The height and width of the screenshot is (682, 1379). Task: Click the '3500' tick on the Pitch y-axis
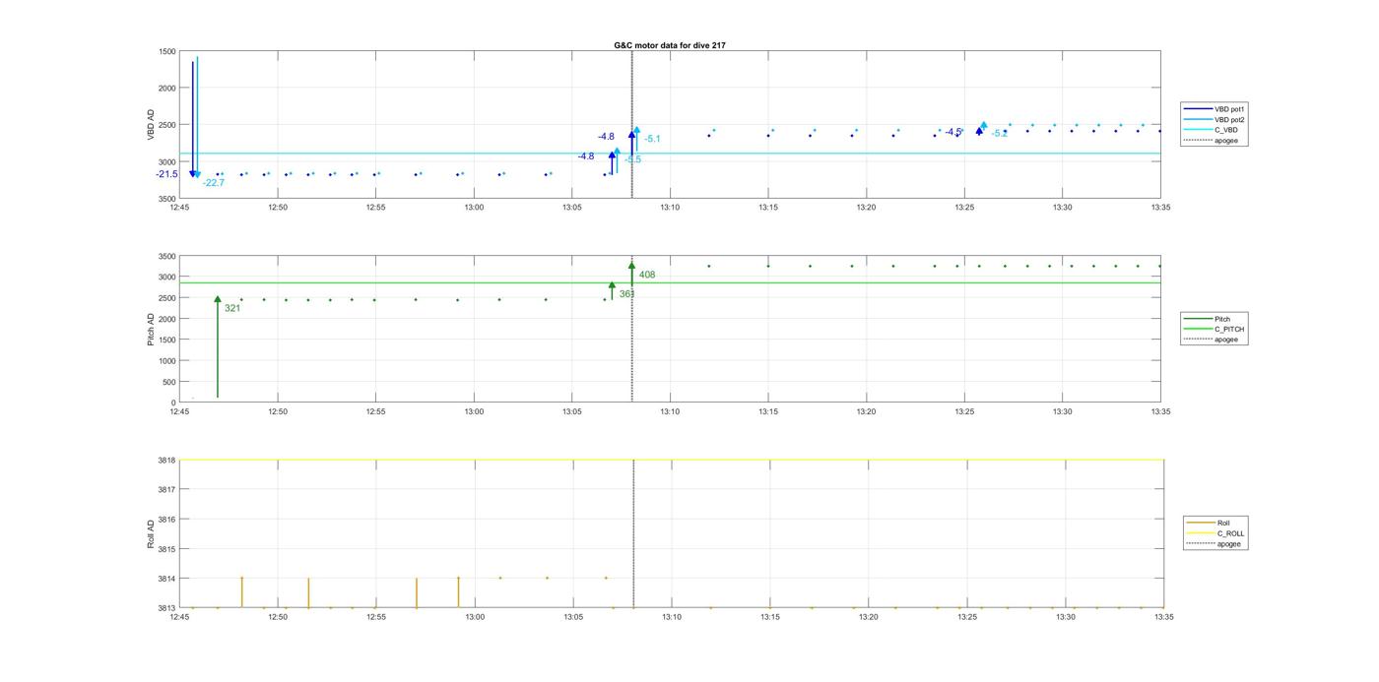[167, 257]
